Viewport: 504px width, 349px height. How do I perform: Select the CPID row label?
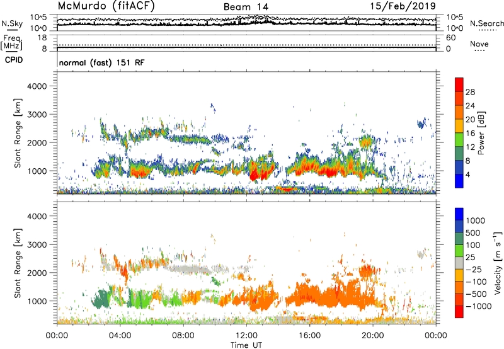pos(14,60)
